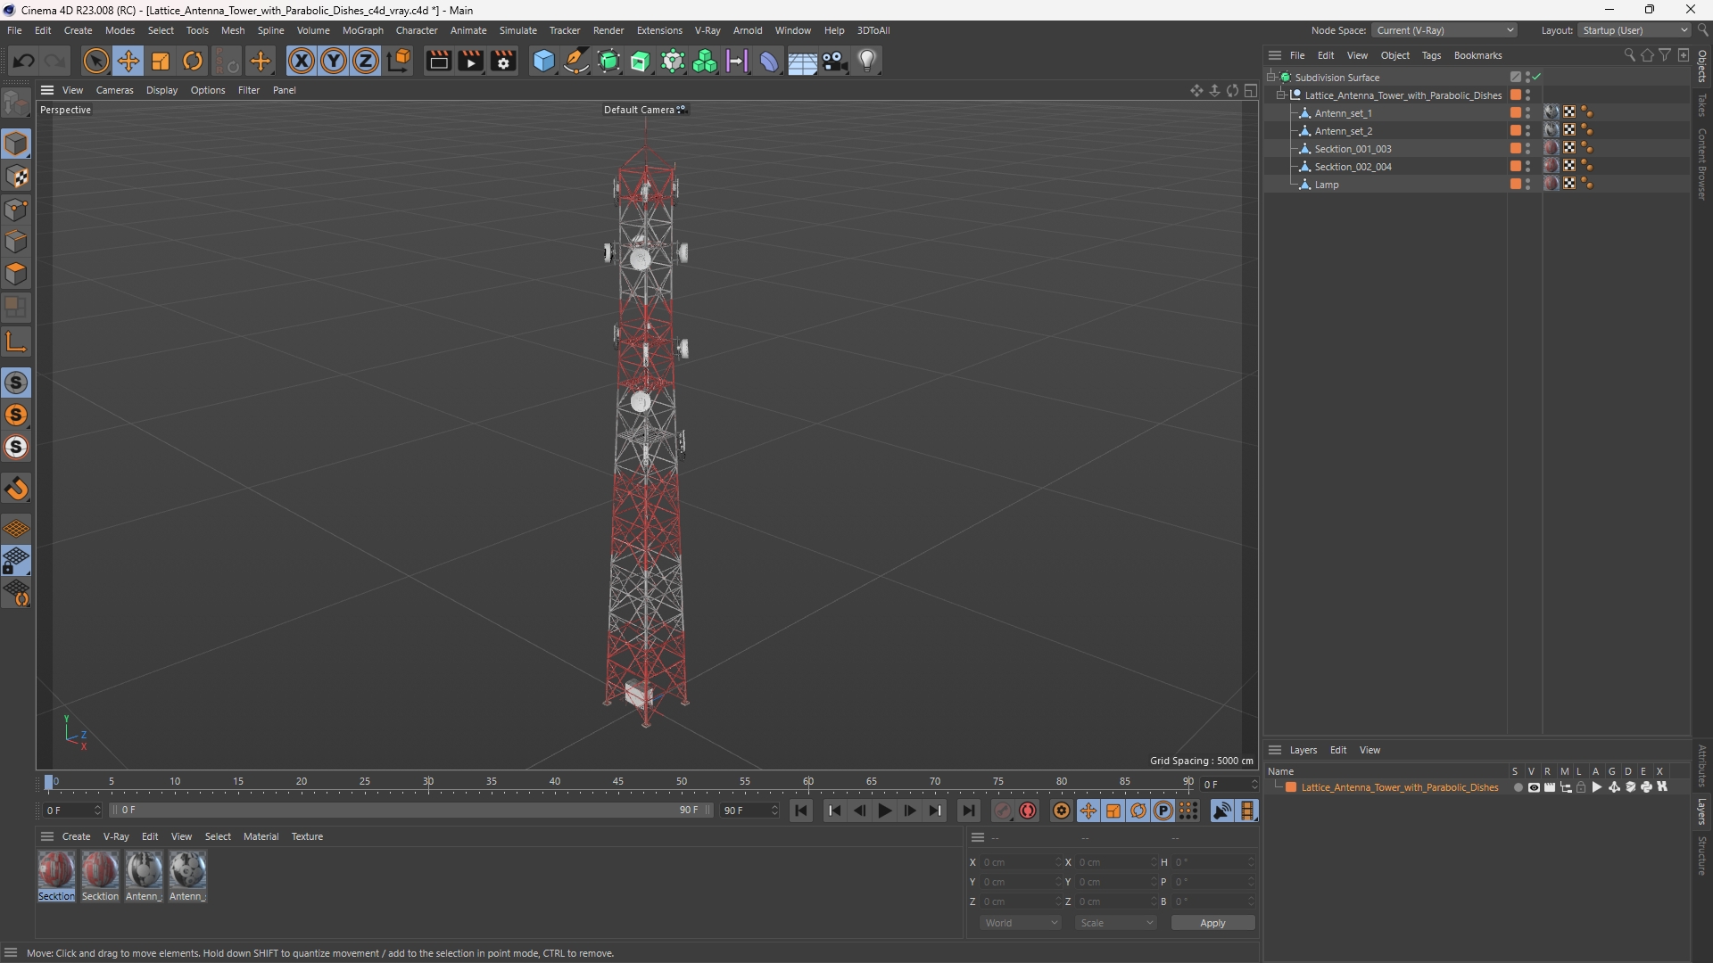This screenshot has height=963, width=1713.
Task: Open viewport Cameras menu
Action: click(x=114, y=90)
